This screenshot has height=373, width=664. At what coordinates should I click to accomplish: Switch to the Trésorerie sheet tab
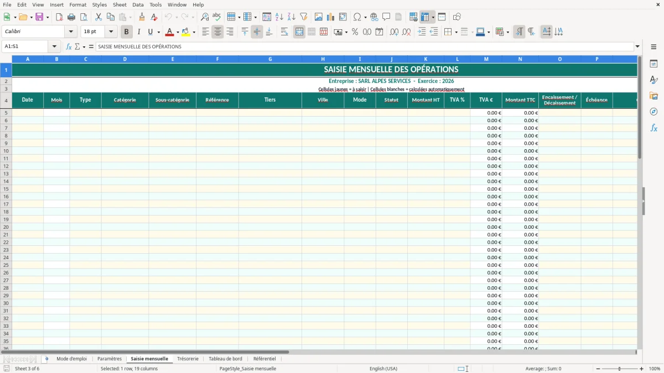tap(188, 359)
